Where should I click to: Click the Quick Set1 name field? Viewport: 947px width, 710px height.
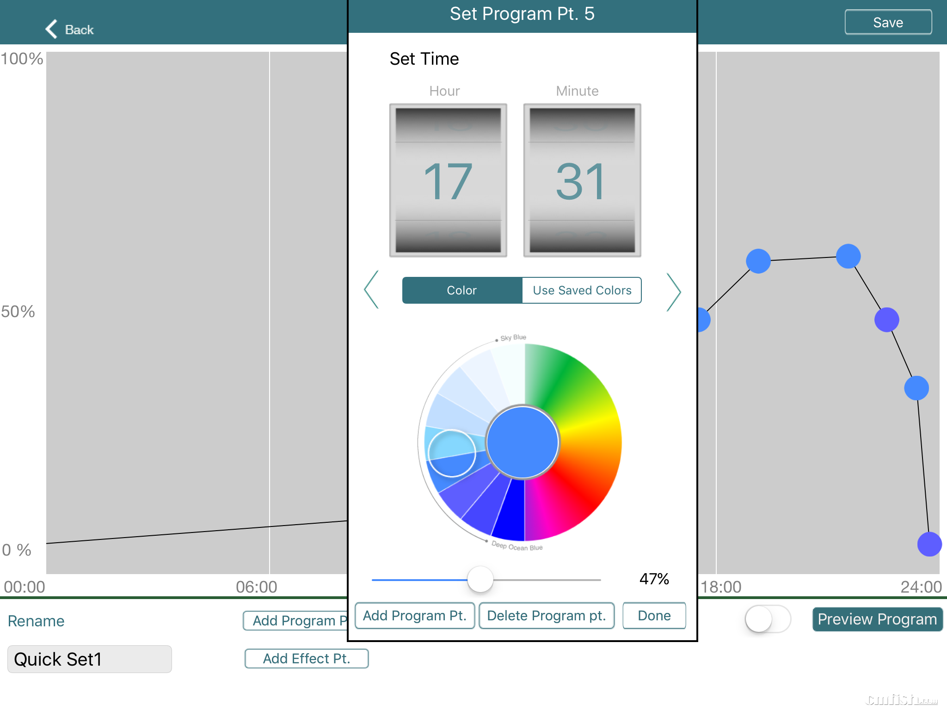90,659
